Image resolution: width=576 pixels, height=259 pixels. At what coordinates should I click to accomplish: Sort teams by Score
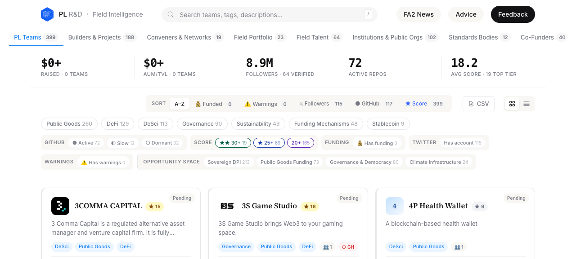[424, 104]
